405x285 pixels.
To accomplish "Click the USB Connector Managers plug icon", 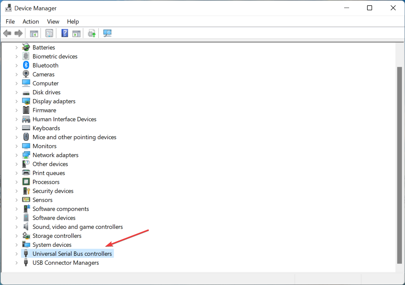I will pyautogui.click(x=26, y=263).
